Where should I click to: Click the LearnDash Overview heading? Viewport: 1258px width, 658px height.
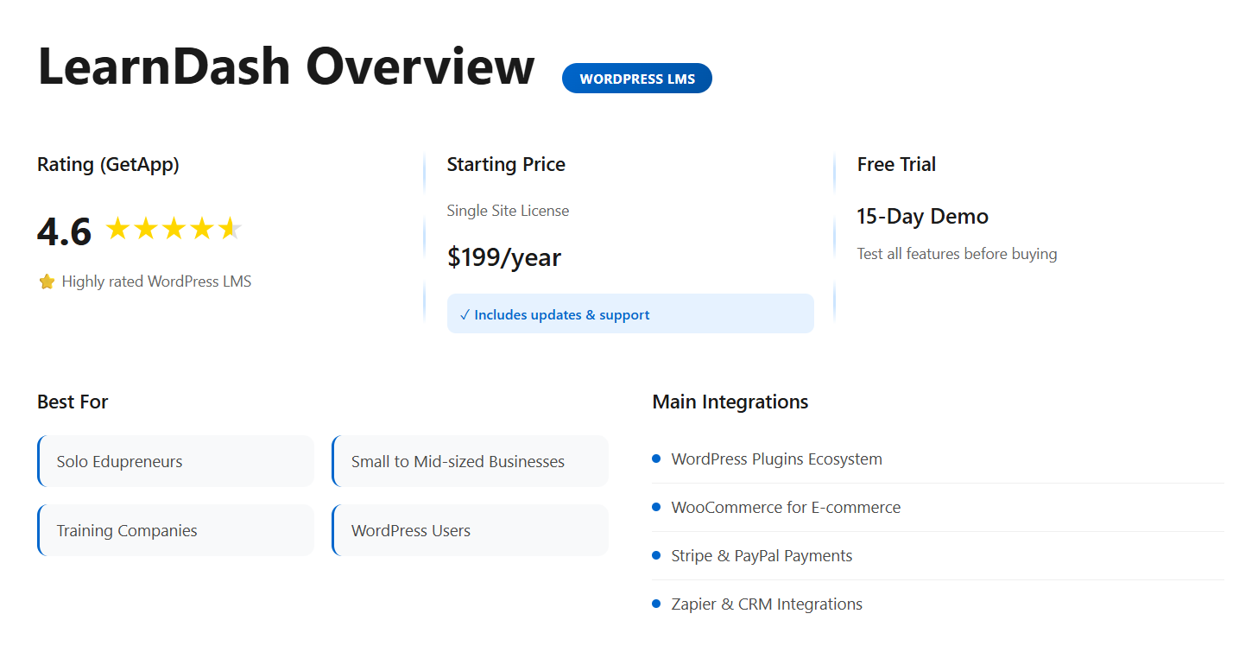point(286,66)
